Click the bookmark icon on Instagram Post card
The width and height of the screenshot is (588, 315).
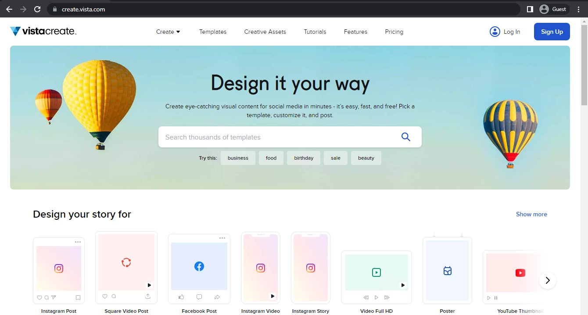pyautogui.click(x=78, y=297)
